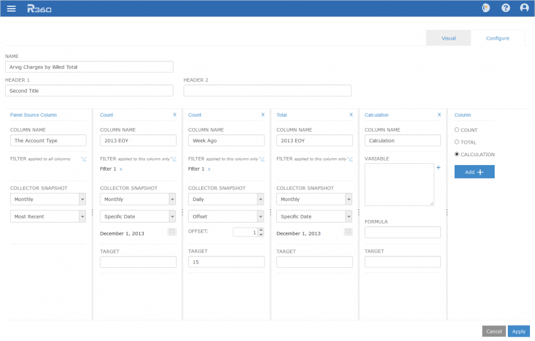Expand Monthly snapshot dropdown in 2013 EOY Count column
The height and width of the screenshot is (341, 535).
172,199
